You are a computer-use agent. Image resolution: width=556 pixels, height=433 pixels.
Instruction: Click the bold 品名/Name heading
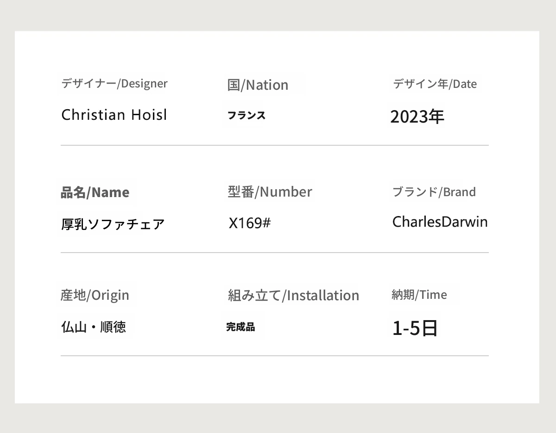pos(95,192)
